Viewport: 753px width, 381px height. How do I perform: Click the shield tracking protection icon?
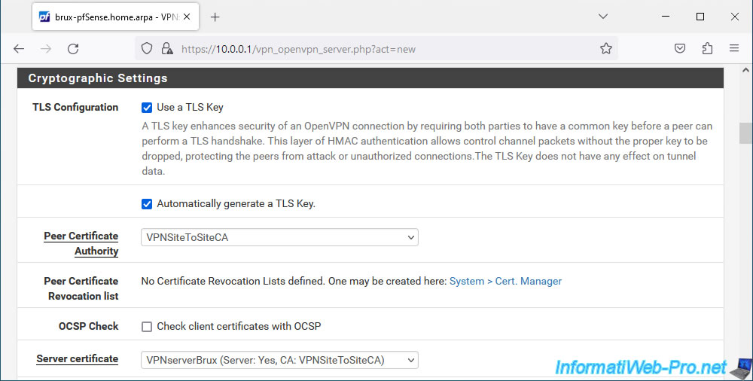(147, 48)
